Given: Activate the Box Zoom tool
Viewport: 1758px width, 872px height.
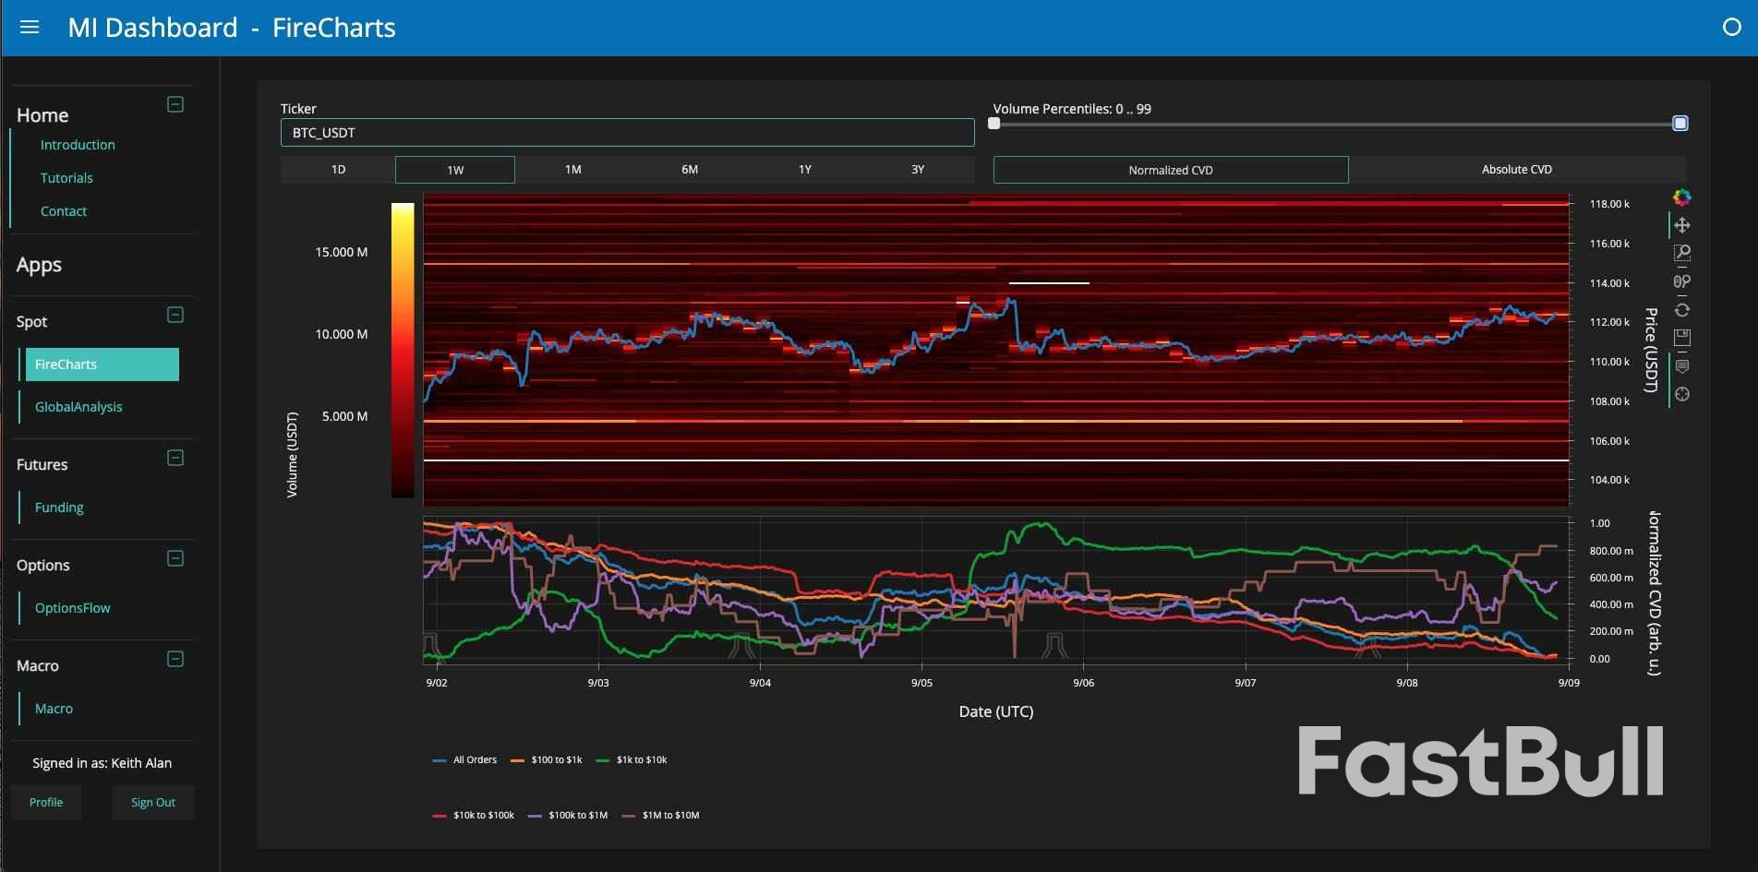Looking at the screenshot, I should pyautogui.click(x=1682, y=252).
